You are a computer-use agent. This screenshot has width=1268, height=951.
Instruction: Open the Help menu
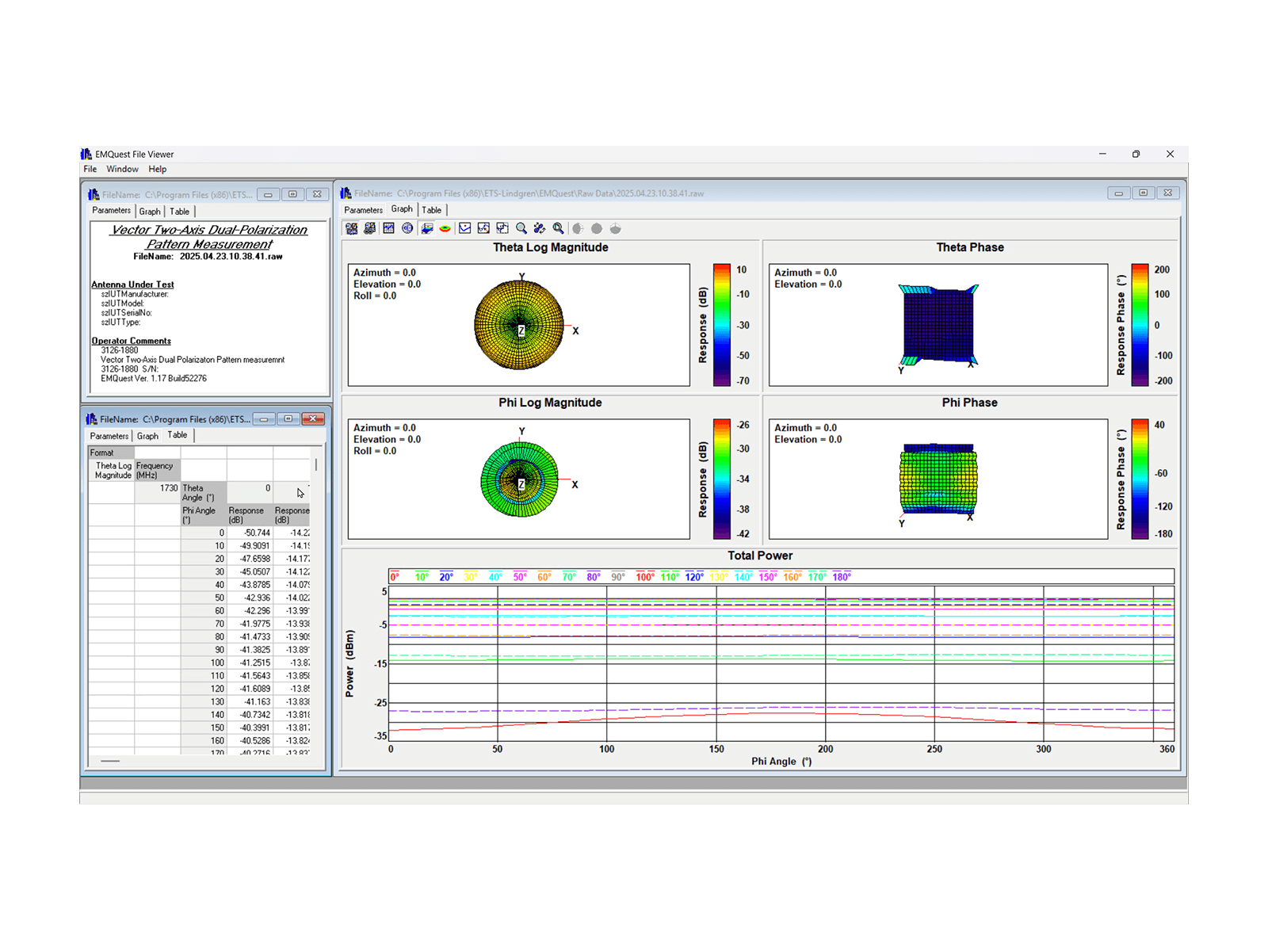(x=157, y=169)
